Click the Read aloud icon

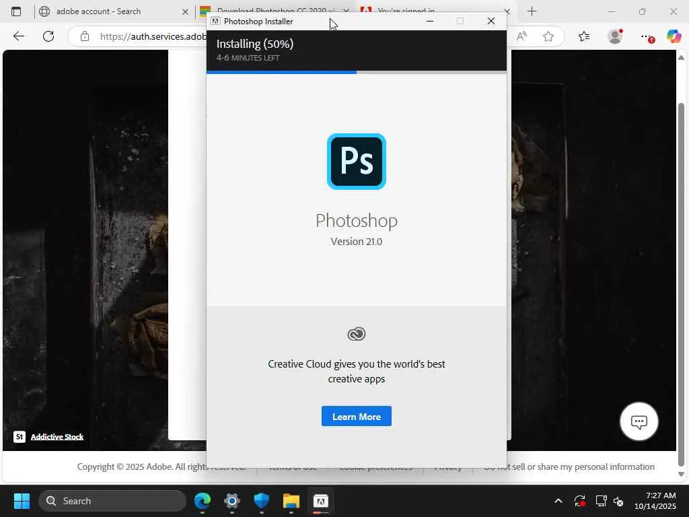click(x=521, y=36)
